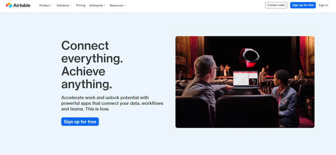Open the Sign in link
Screen dimensions: 336x155
coord(323,5)
